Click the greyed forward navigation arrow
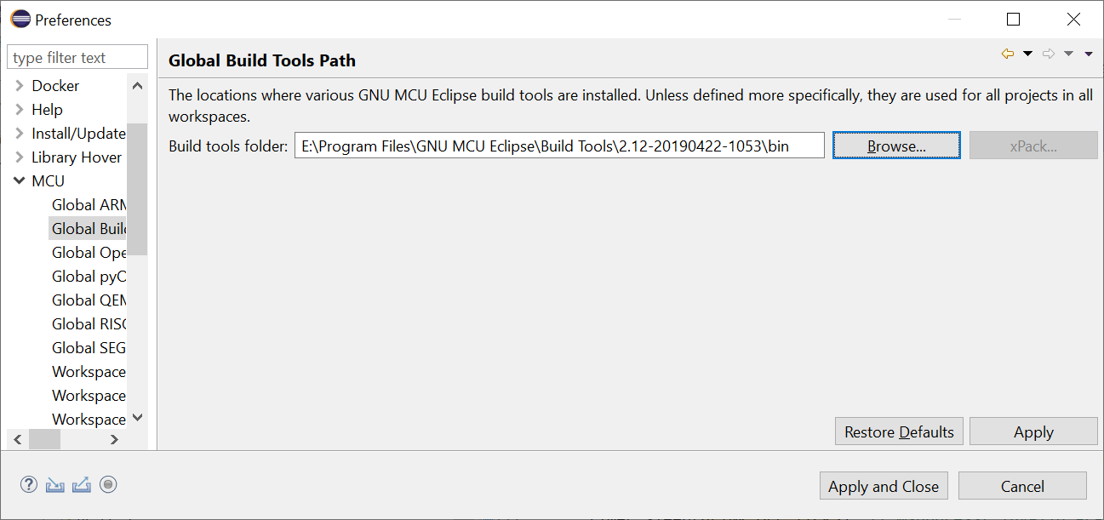This screenshot has height=520, width=1104. [x=1049, y=54]
